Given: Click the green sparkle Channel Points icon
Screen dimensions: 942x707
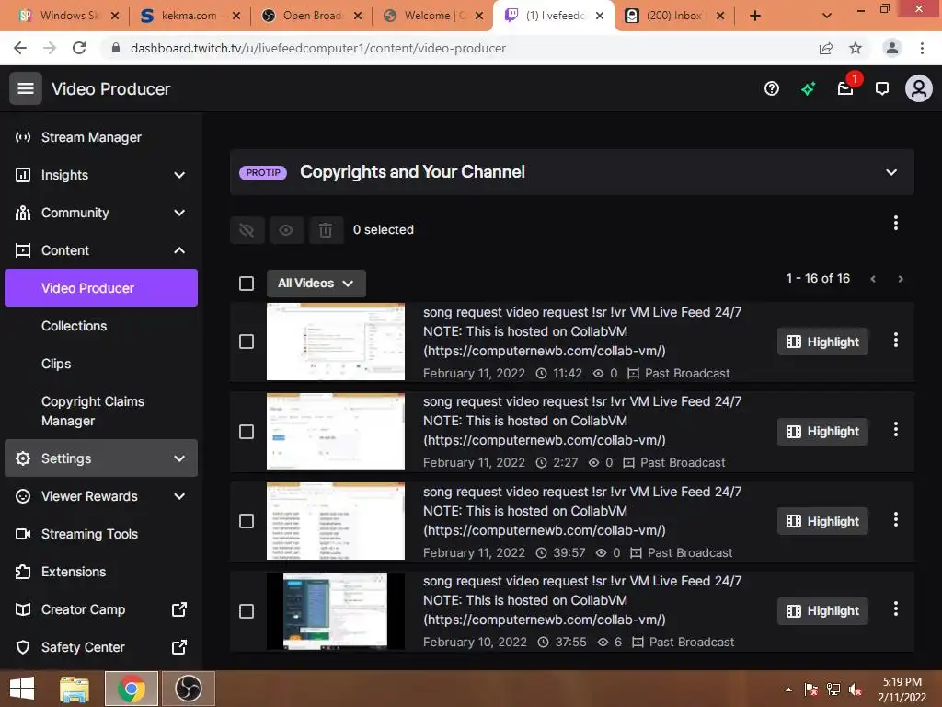Looking at the screenshot, I should [808, 89].
